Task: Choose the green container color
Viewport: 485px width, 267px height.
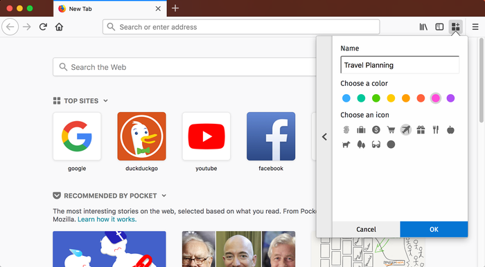Action: coord(376,98)
